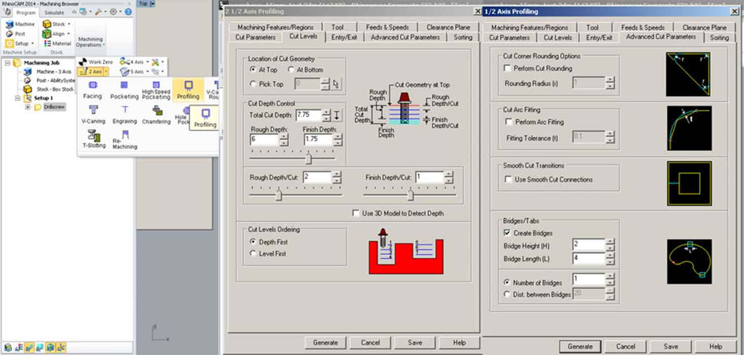Select the At Top radio button
This screenshot has height=355, width=744.
pyautogui.click(x=253, y=69)
